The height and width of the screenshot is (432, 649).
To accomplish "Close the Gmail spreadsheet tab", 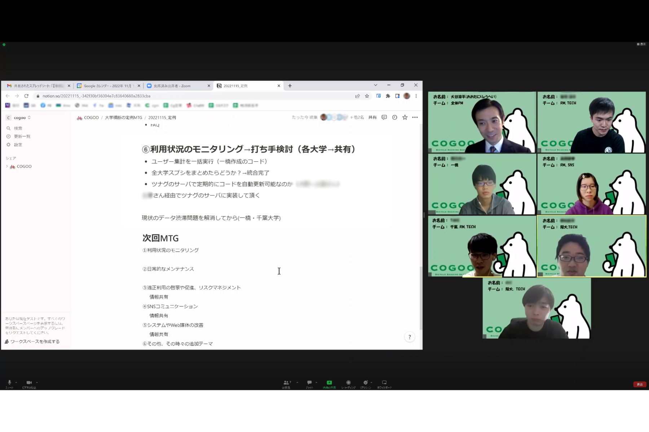I will pyautogui.click(x=69, y=86).
